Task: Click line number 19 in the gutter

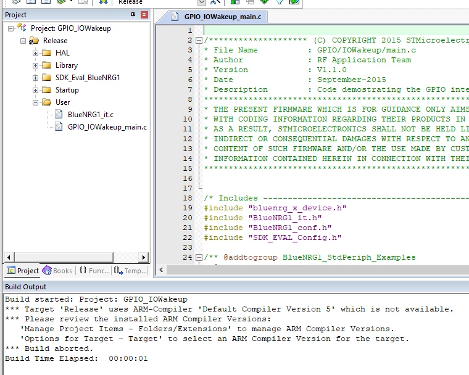Action: 188,208
